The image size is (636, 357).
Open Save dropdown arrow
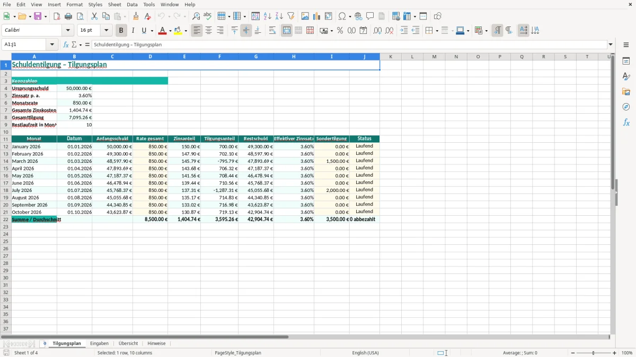46,16
